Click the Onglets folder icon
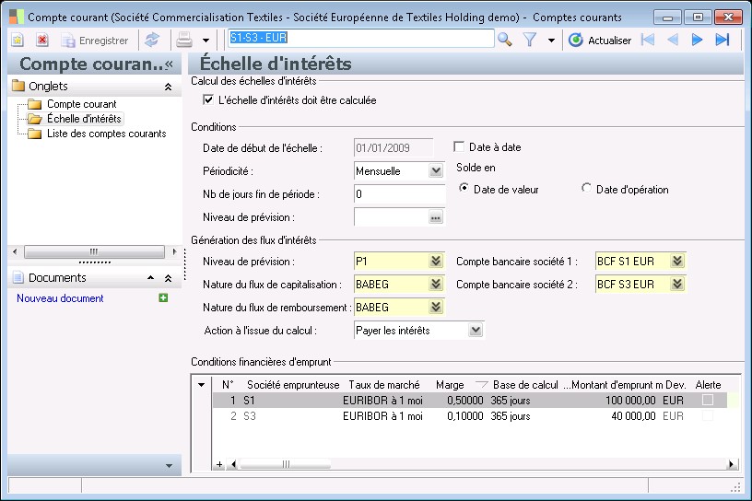 (x=18, y=86)
